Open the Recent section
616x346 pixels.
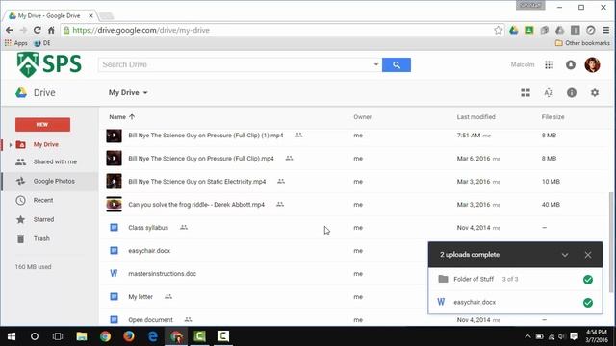pyautogui.click(x=42, y=201)
